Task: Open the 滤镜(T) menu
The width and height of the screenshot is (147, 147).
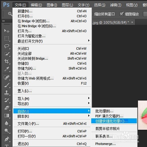Action: 116,5
